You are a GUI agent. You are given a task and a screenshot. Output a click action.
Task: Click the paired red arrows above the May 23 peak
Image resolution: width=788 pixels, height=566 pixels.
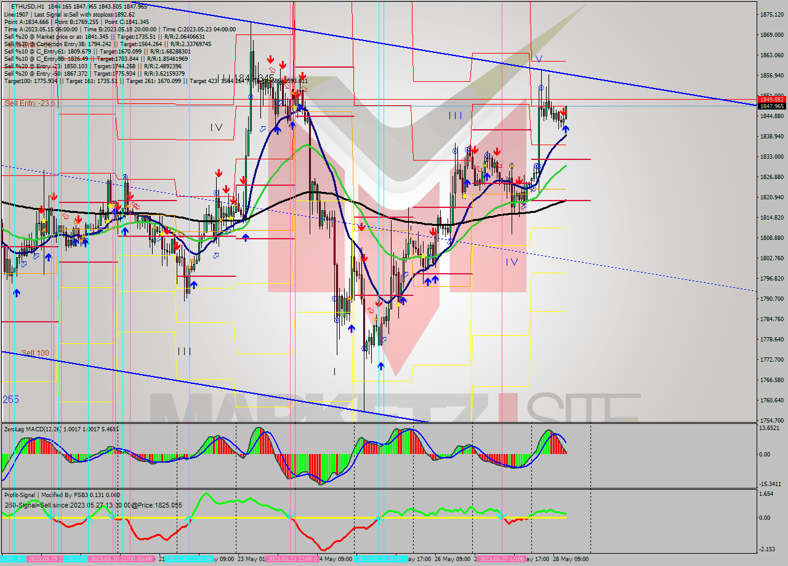pyautogui.click(x=277, y=61)
